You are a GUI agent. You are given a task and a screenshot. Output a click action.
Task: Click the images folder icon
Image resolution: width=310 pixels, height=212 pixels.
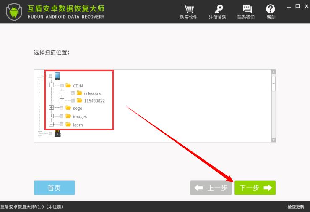point(68,116)
